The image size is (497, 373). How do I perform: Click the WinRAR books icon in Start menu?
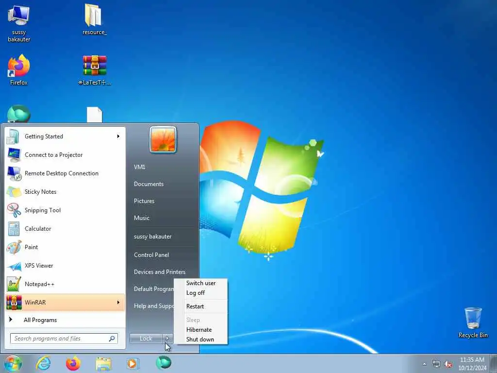14,303
